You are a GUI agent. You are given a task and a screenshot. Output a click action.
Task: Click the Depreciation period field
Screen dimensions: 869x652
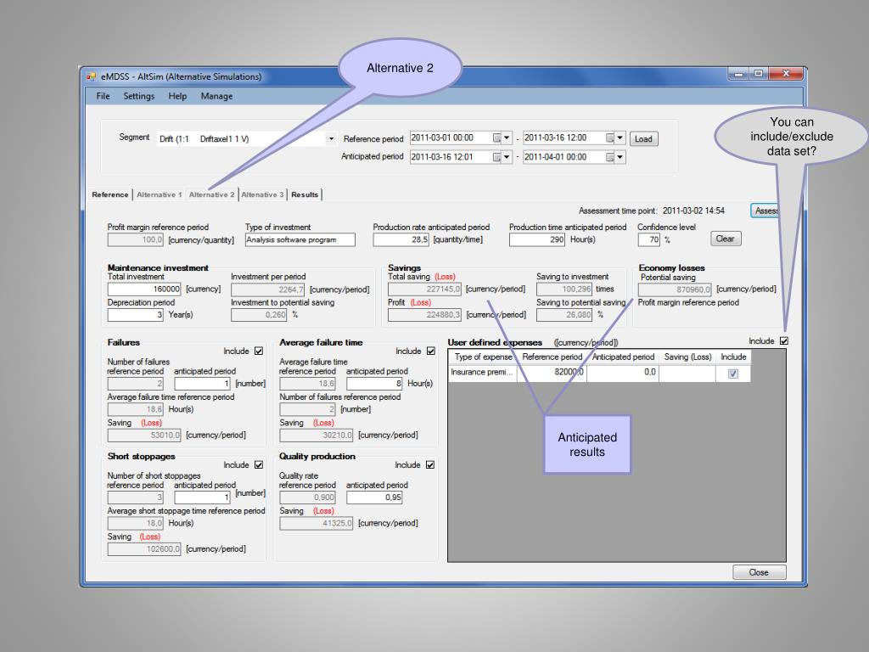(x=136, y=314)
